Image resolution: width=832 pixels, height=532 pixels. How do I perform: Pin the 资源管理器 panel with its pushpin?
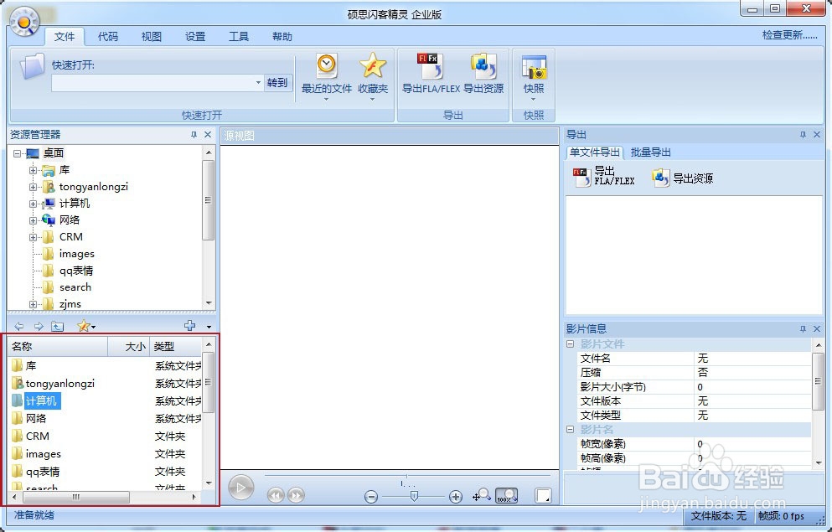(194, 134)
